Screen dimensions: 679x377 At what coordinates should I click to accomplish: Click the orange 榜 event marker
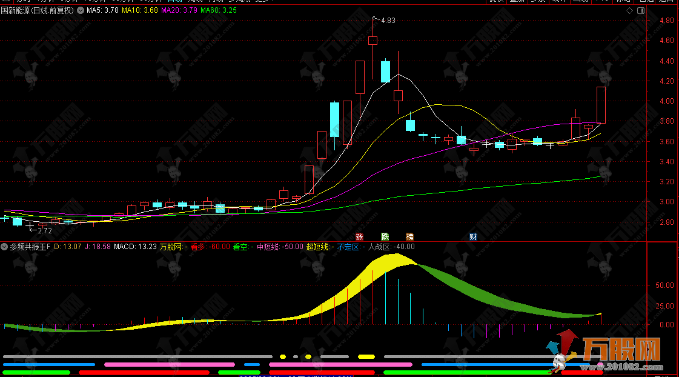coord(410,236)
